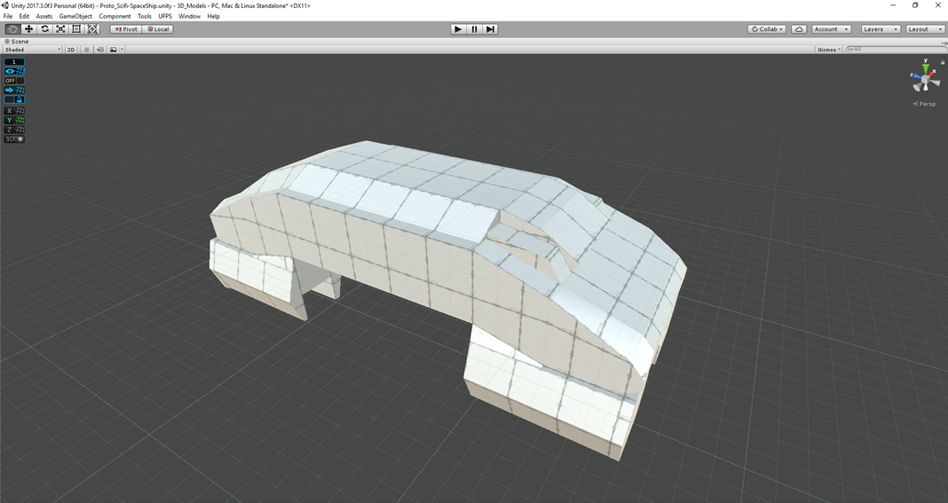Open the Collab dropdown
This screenshot has width=948, height=503.
pos(767,29)
